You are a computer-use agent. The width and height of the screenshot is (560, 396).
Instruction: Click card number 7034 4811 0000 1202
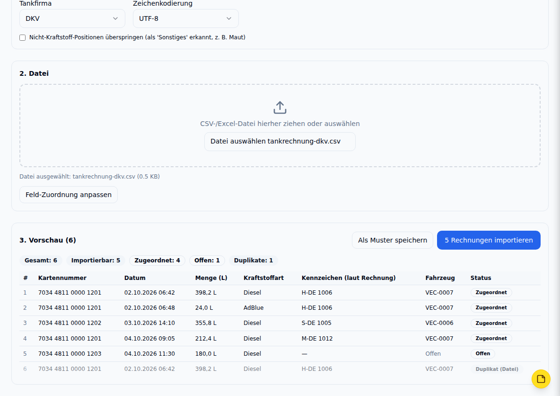pos(70,323)
